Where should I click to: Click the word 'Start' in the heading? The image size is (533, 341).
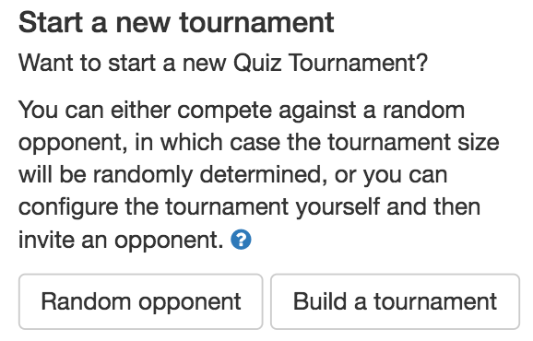51,23
